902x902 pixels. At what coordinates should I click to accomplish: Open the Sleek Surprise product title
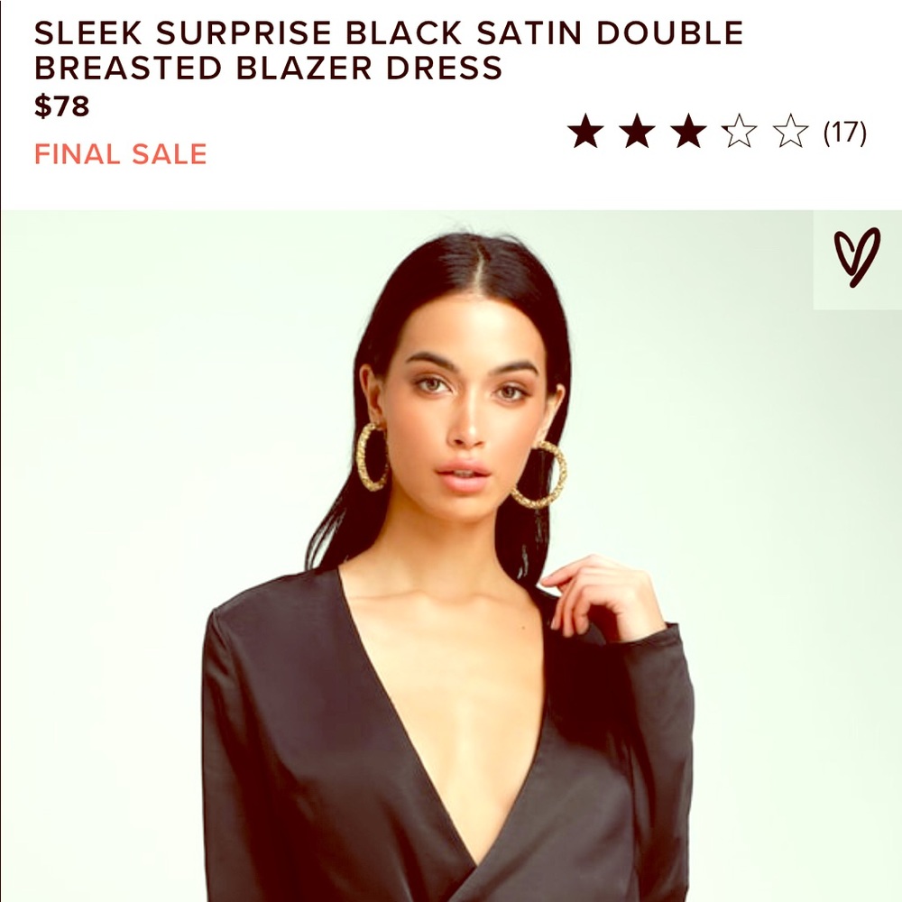tap(389, 50)
